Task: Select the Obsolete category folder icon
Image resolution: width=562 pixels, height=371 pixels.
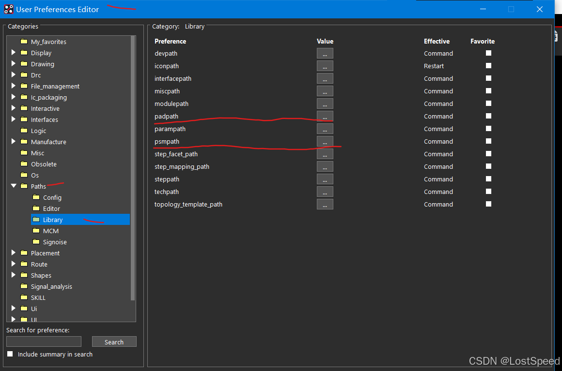Action: point(24,164)
